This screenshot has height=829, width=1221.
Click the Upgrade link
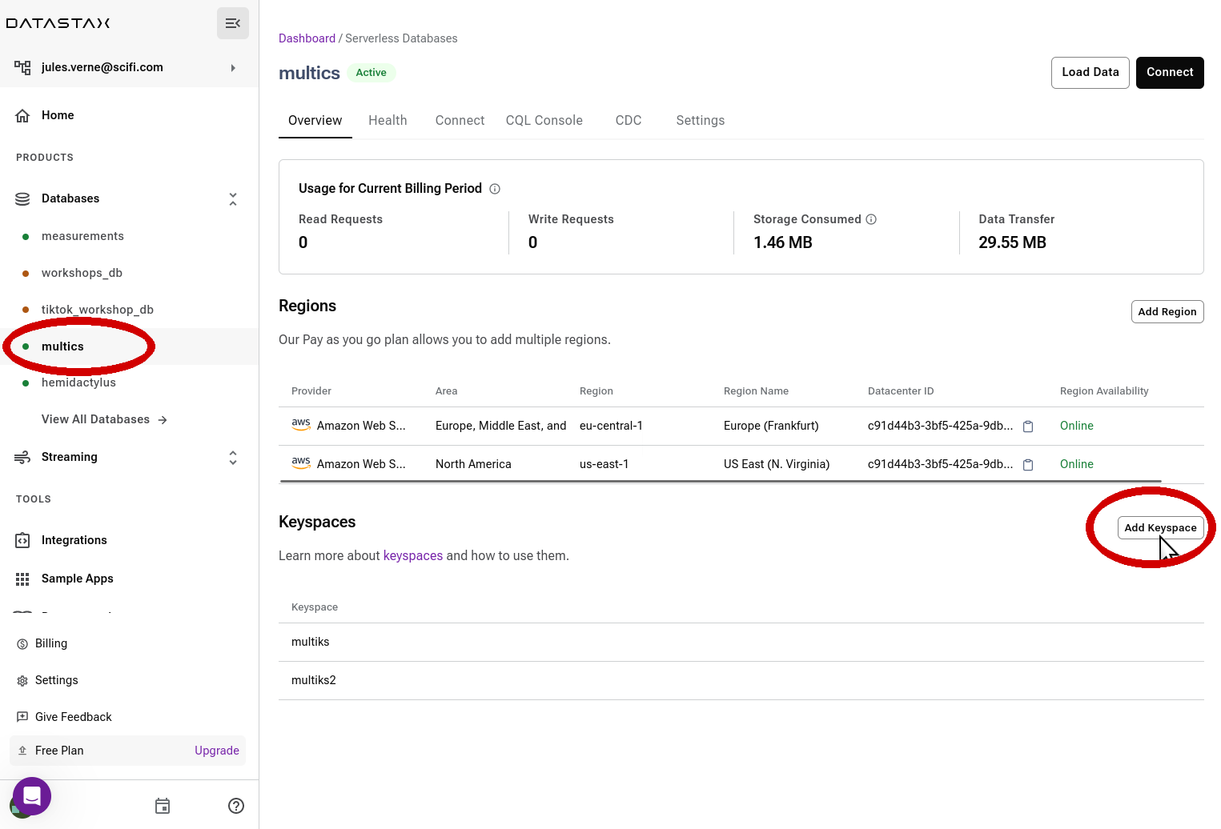click(217, 751)
